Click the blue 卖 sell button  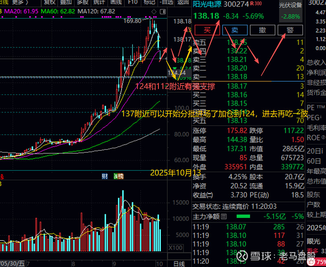(x=235, y=30)
